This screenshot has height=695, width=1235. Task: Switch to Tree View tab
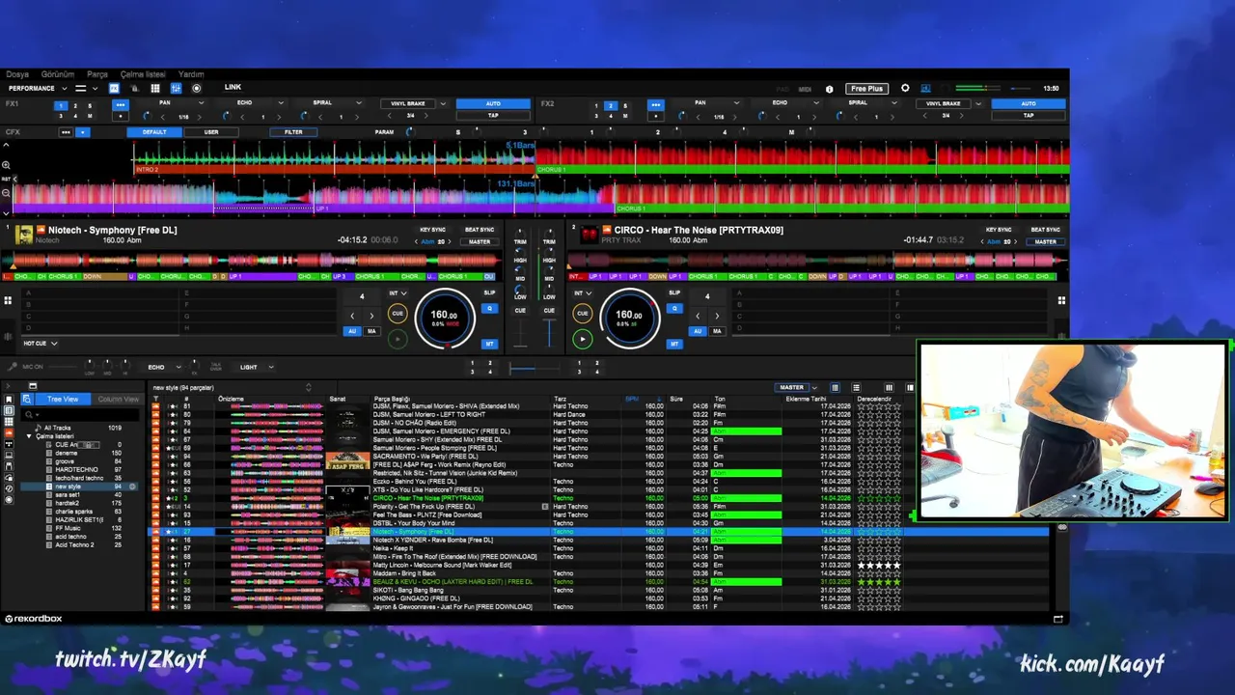click(63, 399)
